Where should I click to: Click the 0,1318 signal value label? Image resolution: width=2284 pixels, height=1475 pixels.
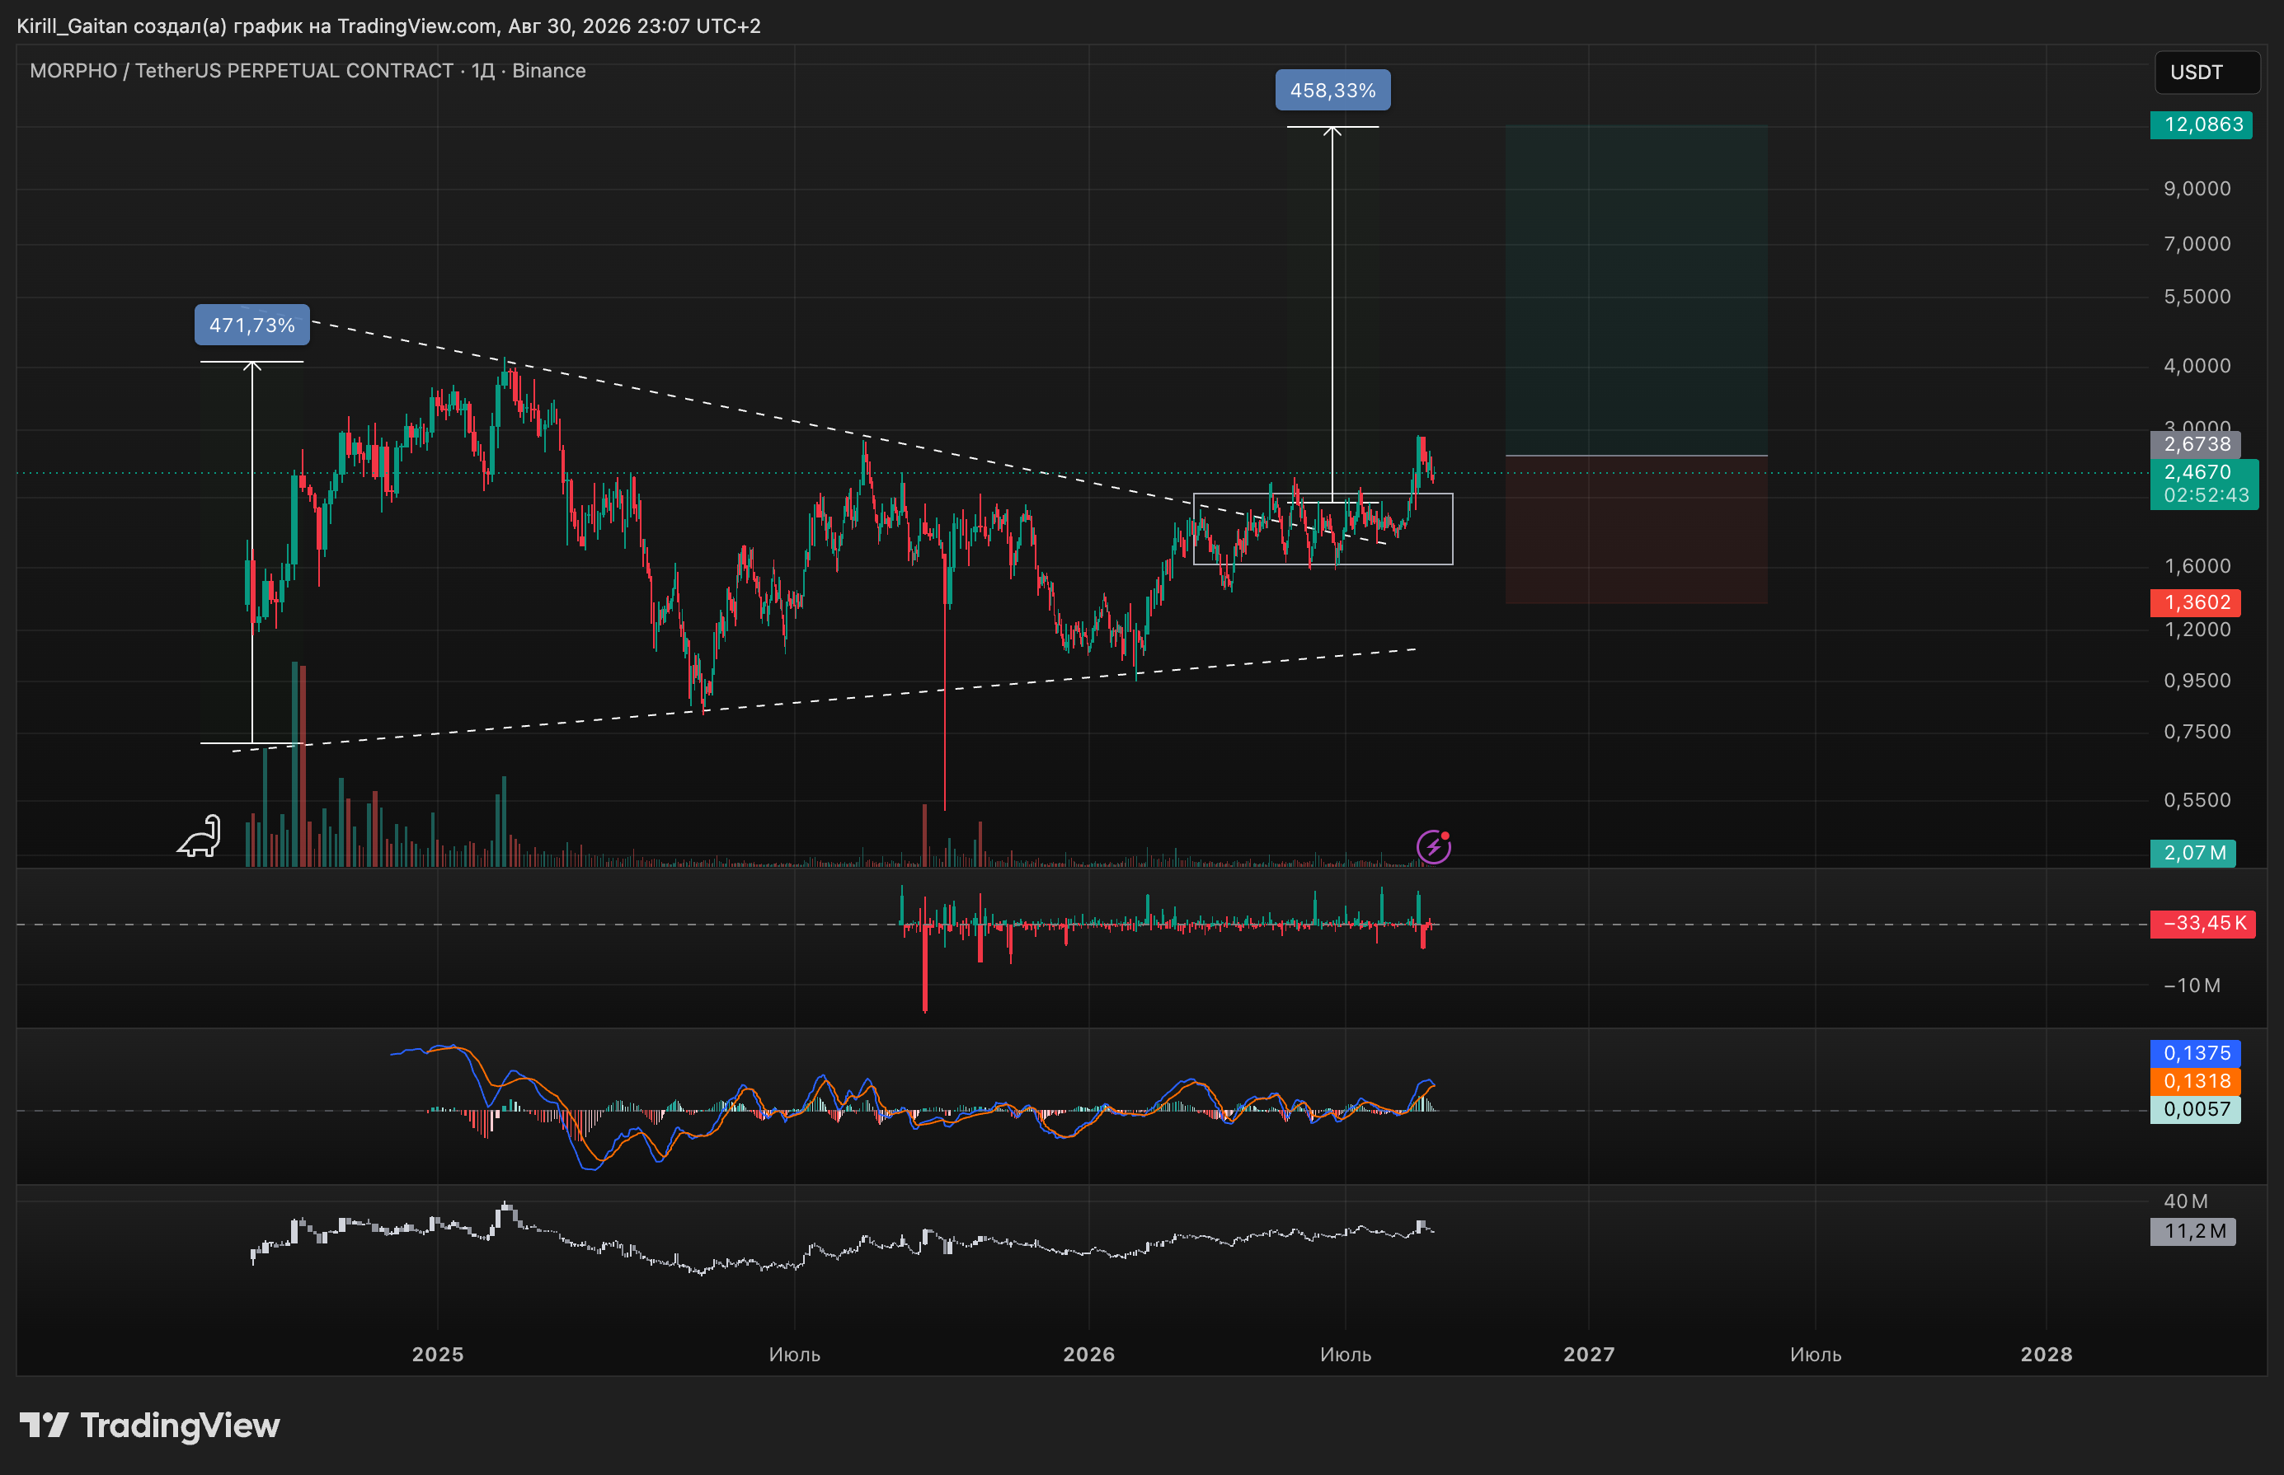[x=2196, y=1081]
